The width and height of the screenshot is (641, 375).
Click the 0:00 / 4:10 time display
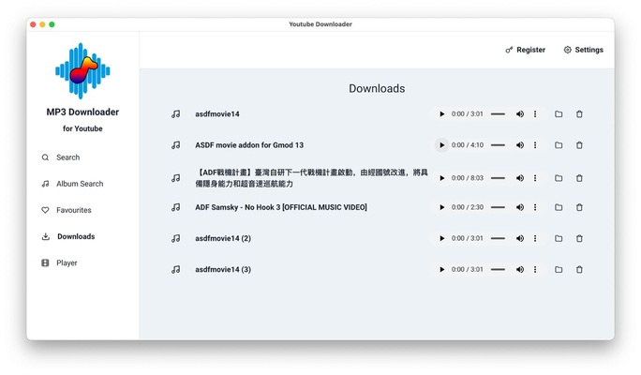coord(468,145)
